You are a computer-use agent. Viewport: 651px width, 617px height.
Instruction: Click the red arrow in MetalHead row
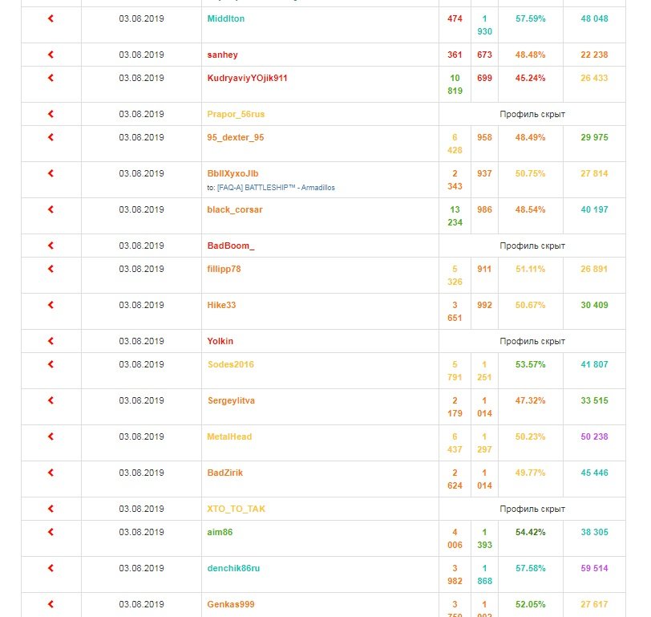(51, 436)
